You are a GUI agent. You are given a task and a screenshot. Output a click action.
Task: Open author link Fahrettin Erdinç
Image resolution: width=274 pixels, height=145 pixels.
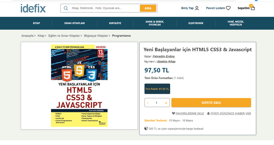pos(163,56)
